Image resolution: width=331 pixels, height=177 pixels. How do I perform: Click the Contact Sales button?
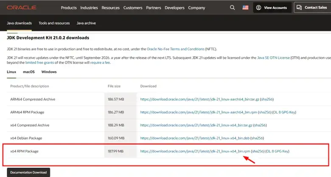click(x=312, y=8)
